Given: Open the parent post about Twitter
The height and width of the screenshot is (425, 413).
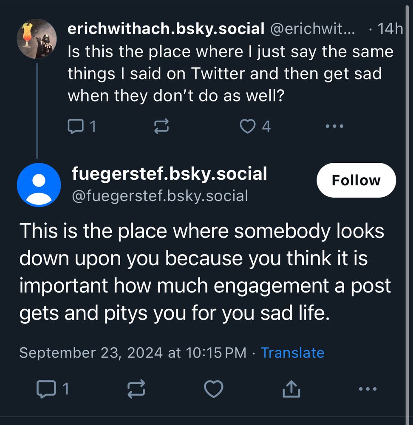Looking at the screenshot, I should [x=230, y=74].
